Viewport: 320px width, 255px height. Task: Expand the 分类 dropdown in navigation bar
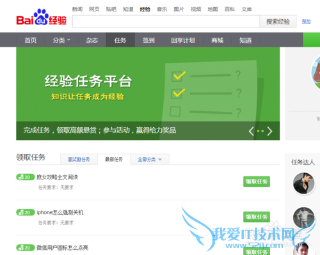(x=61, y=40)
